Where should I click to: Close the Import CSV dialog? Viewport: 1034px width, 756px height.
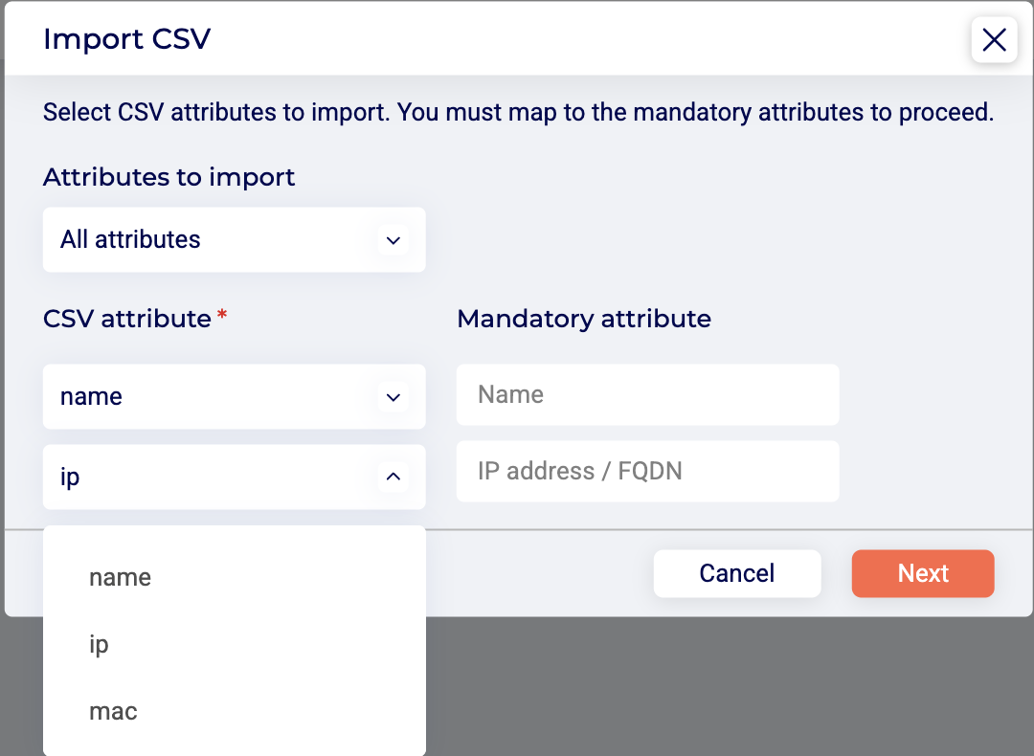(994, 40)
